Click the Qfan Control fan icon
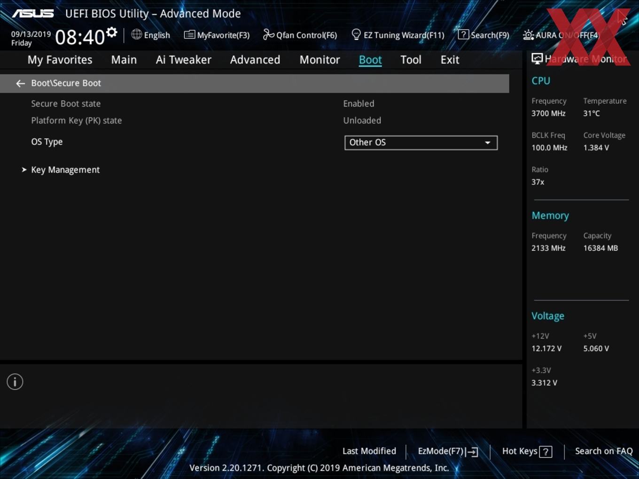Screen dimensions: 639x479 [x=268, y=34]
